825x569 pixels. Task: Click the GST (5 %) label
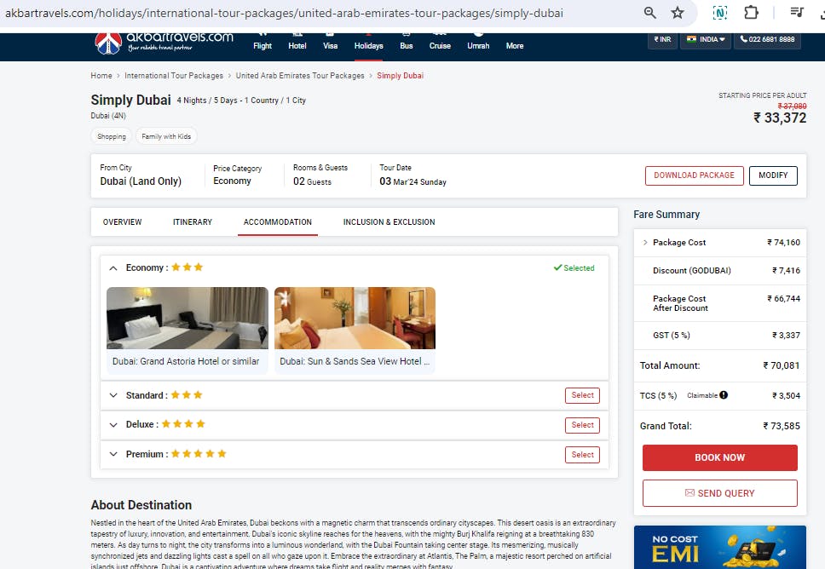[672, 335]
